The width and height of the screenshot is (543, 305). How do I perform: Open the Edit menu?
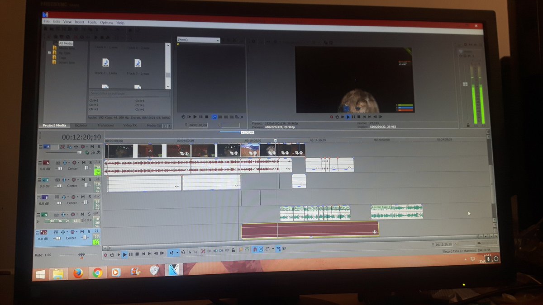point(56,22)
